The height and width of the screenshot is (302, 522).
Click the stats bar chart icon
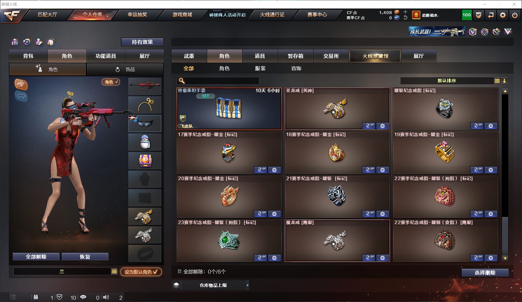(15, 42)
